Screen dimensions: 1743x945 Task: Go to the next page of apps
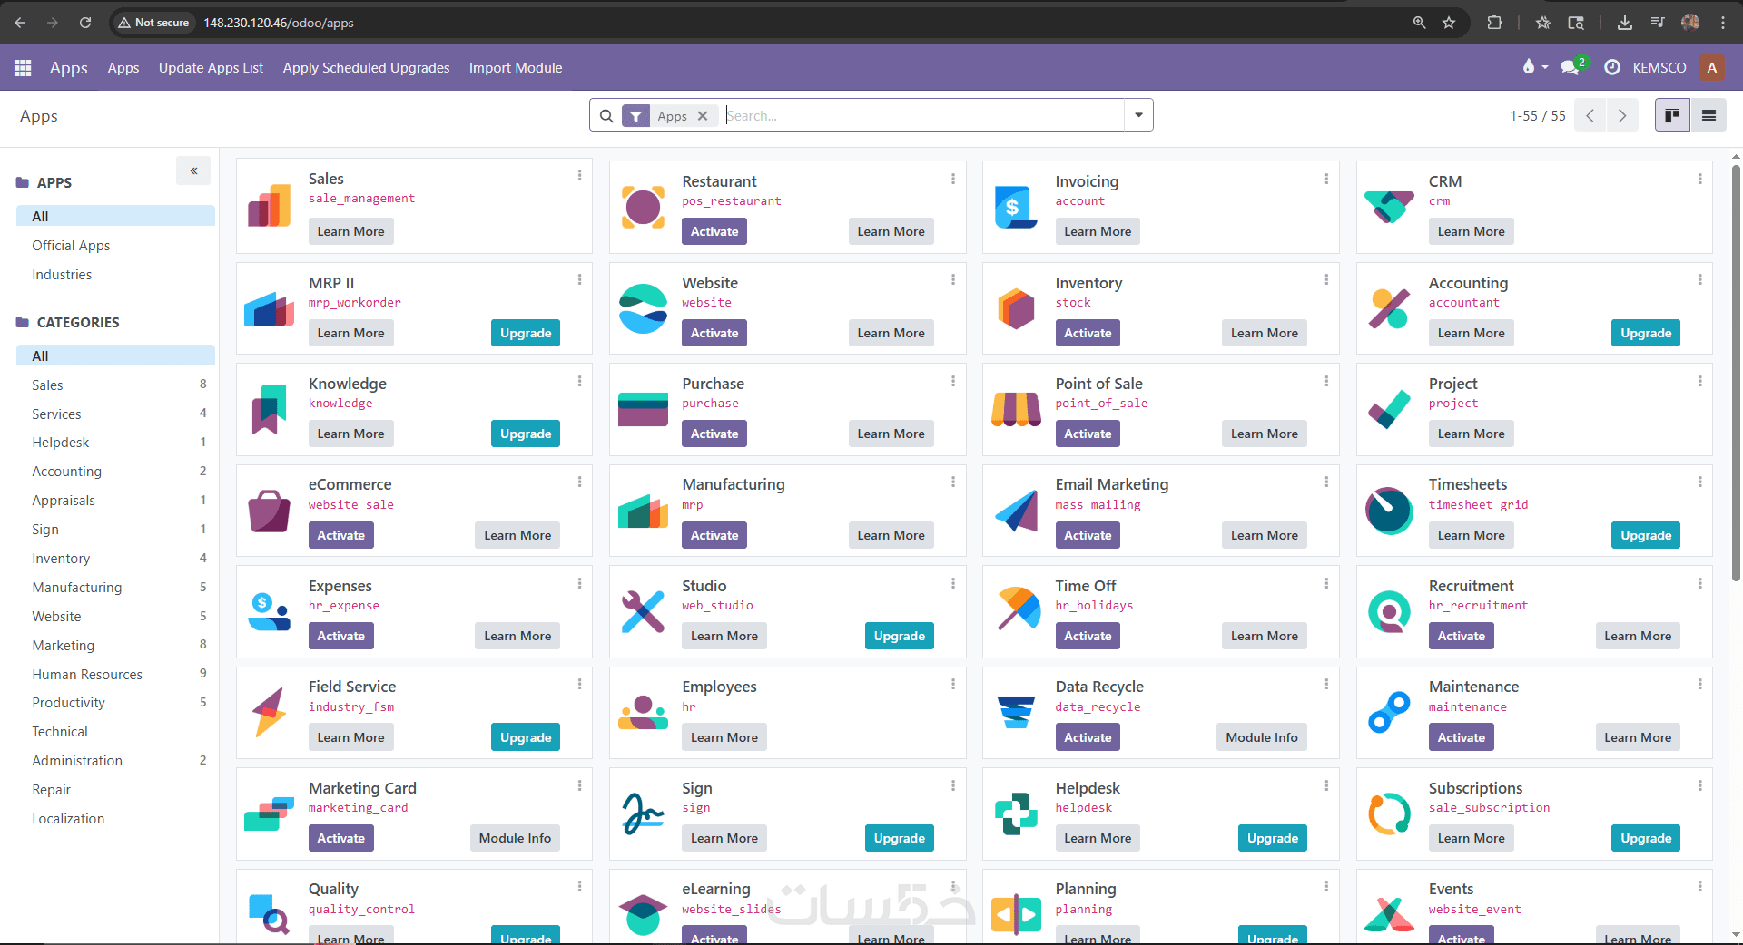pyautogui.click(x=1622, y=115)
